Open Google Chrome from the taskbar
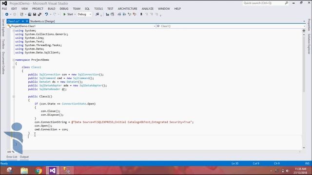312x175 pixels. (39, 171)
